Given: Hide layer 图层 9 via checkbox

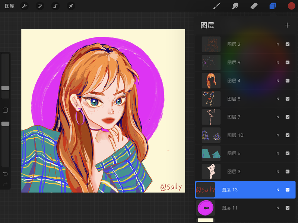Looking at the screenshot, I should click(x=287, y=62).
